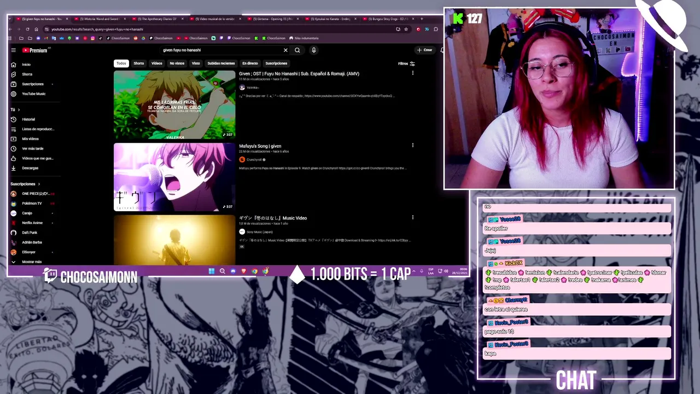Open Adrián Barba channel subscription
Viewport: 700px width, 394px height.
click(32, 242)
